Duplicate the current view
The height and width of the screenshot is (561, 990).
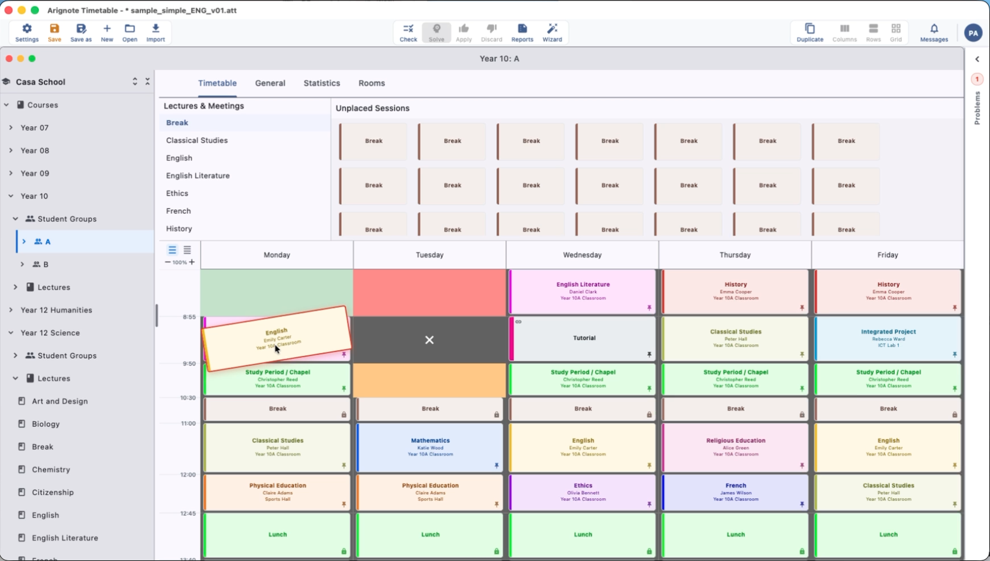tap(810, 32)
